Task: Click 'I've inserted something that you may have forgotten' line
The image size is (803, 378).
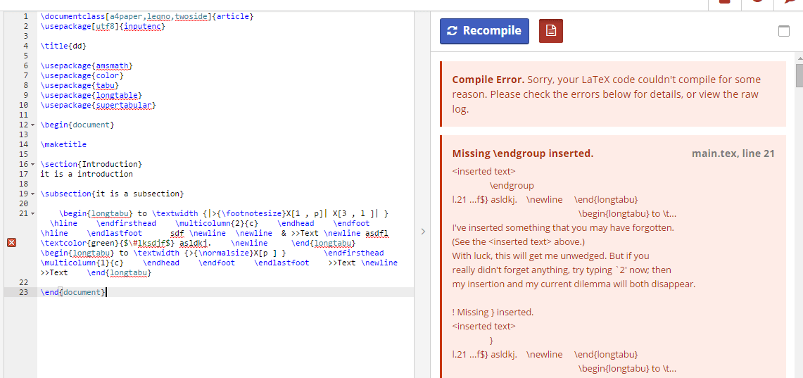Action: (x=563, y=227)
